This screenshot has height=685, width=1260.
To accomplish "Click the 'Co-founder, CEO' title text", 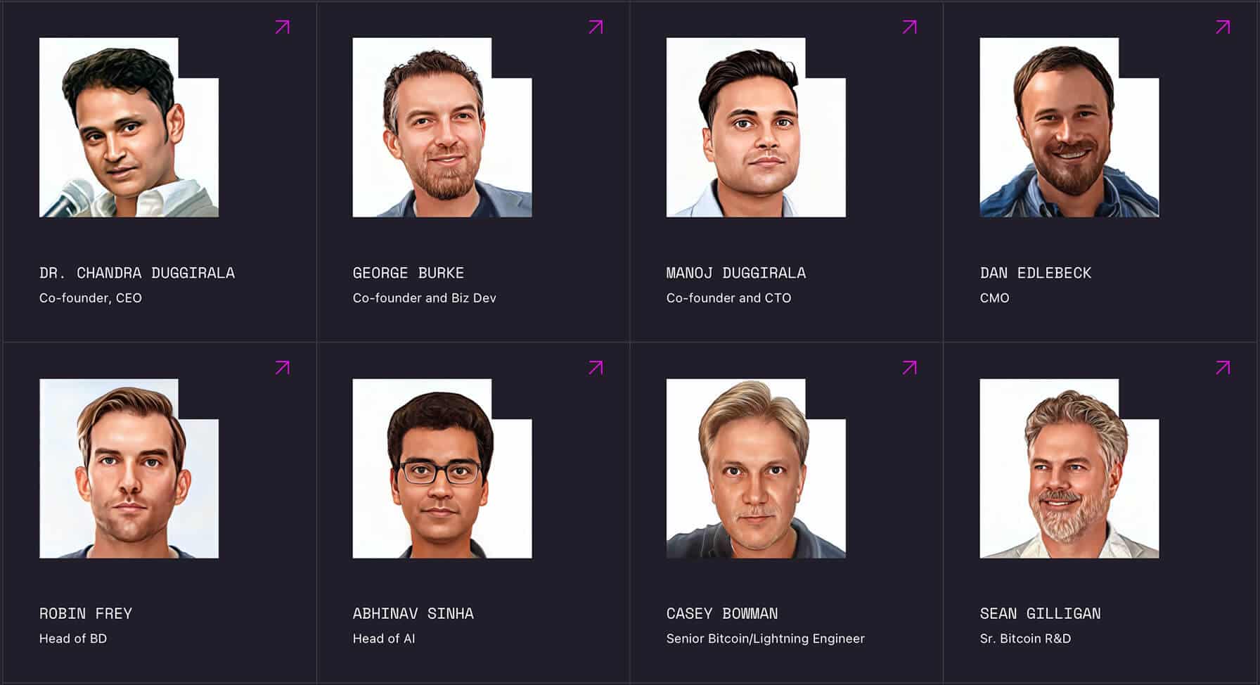I will (91, 297).
